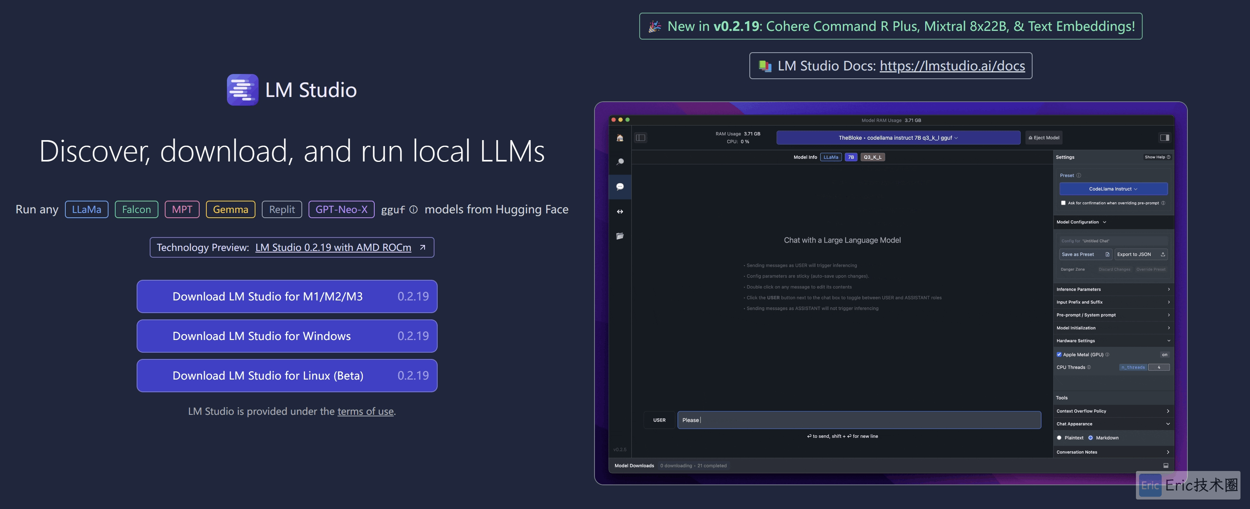
Task: Click the CPU Threads info icon
Action: 1089,367
